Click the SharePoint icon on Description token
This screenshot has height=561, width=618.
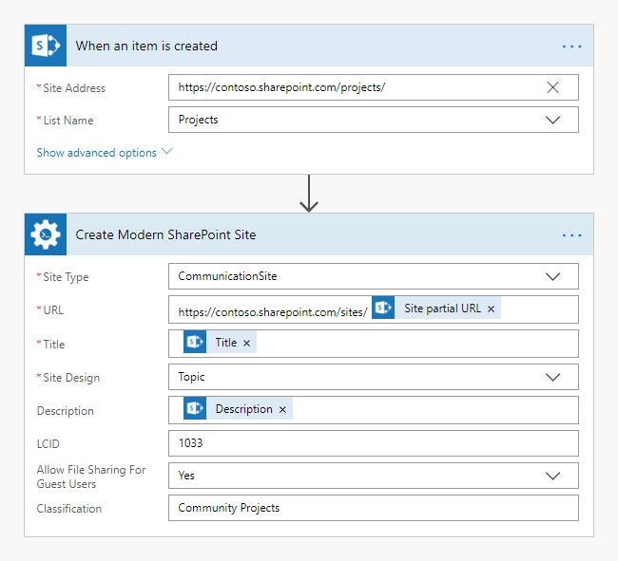pos(195,408)
